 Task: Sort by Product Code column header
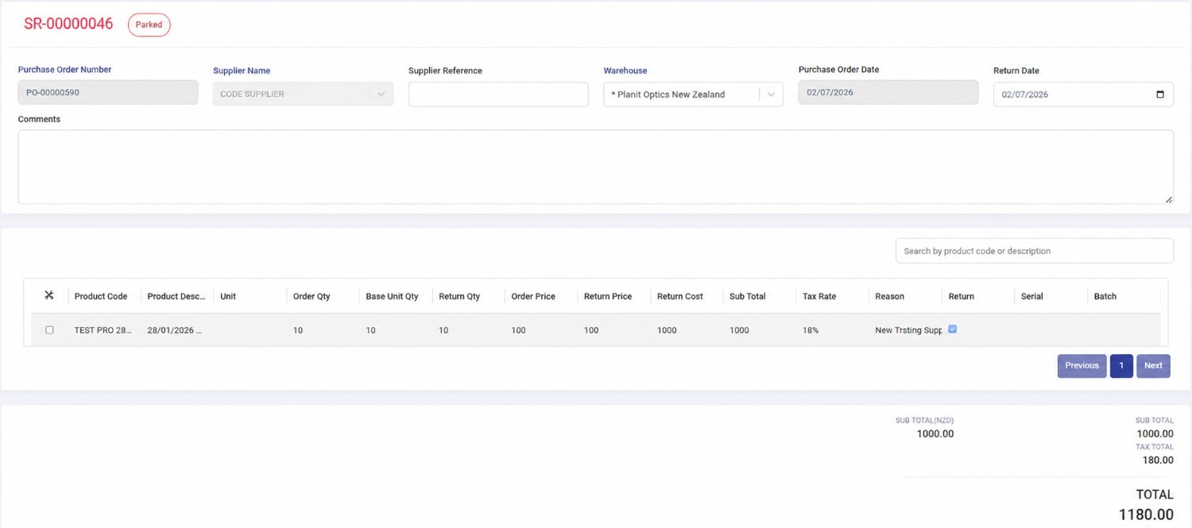[101, 296]
